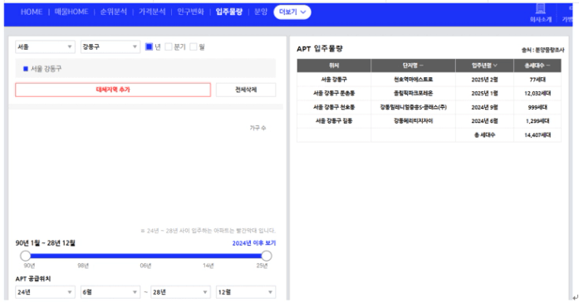Select the 년 (year) checkbox
The width and height of the screenshot is (579, 308).
tap(149, 46)
